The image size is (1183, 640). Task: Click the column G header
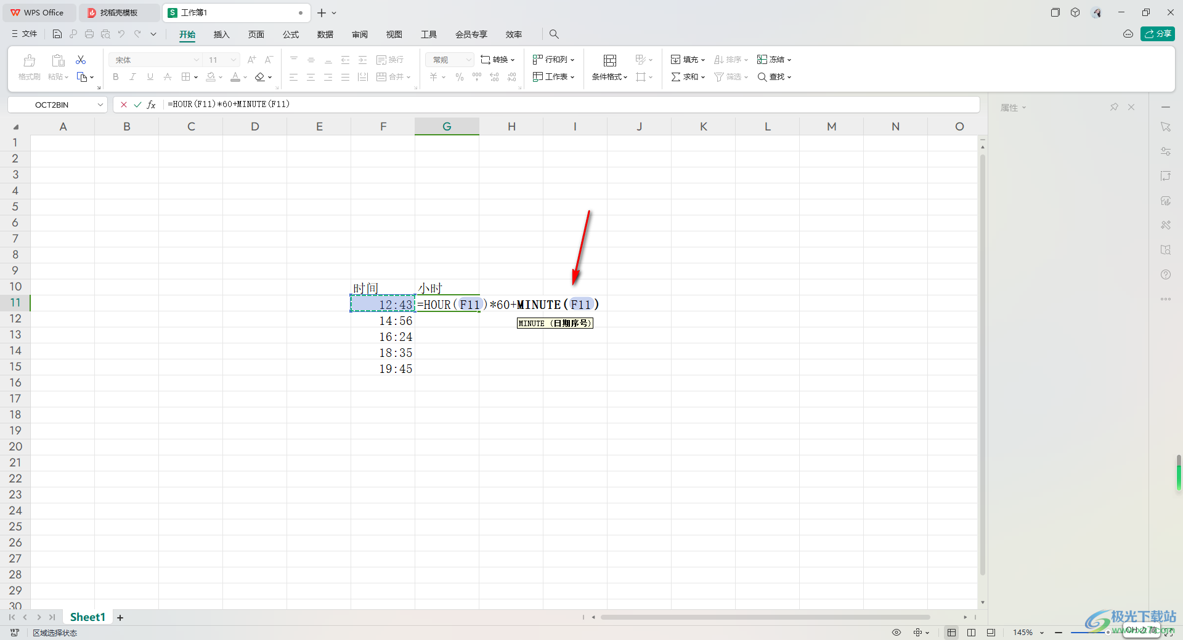[x=447, y=126]
